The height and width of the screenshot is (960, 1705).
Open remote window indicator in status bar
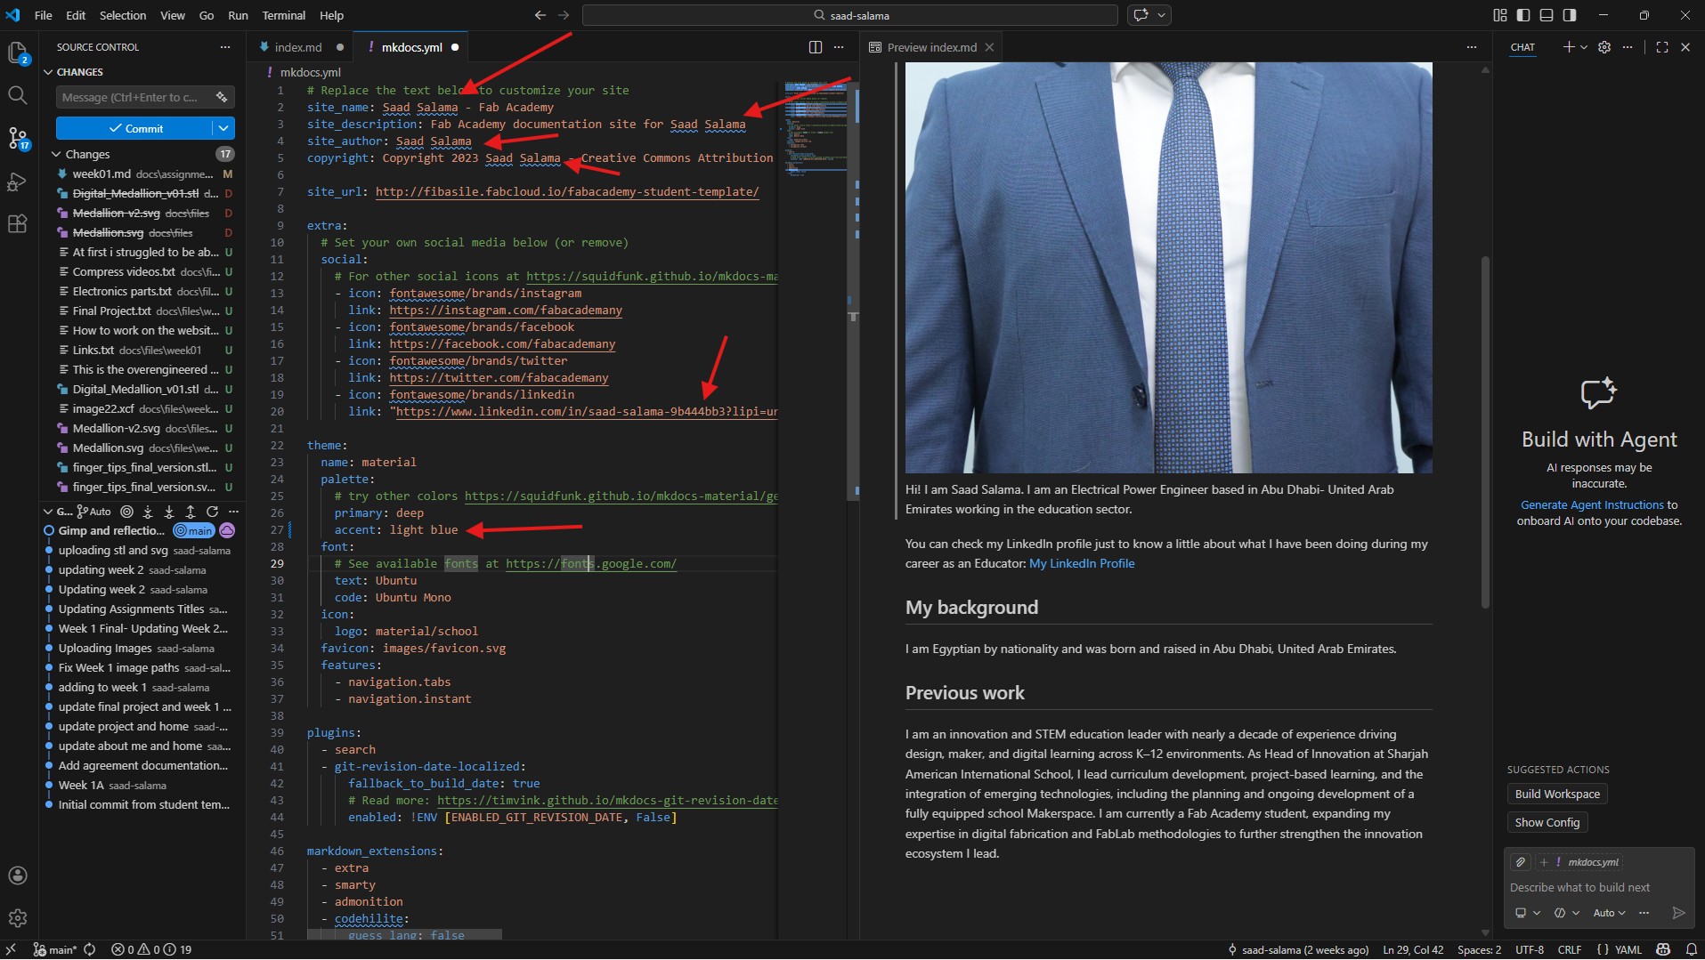pyautogui.click(x=11, y=949)
